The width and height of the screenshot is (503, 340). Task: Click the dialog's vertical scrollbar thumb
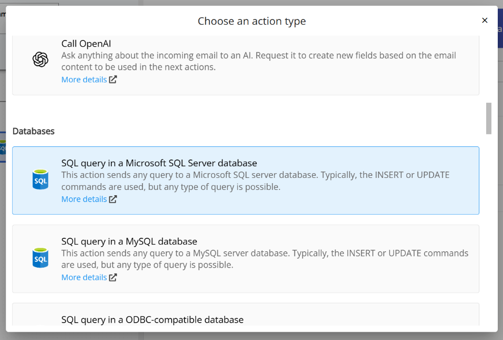tap(489, 118)
